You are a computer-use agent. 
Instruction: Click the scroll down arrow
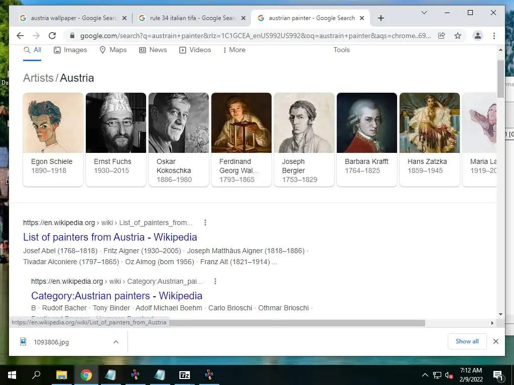[x=500, y=314]
